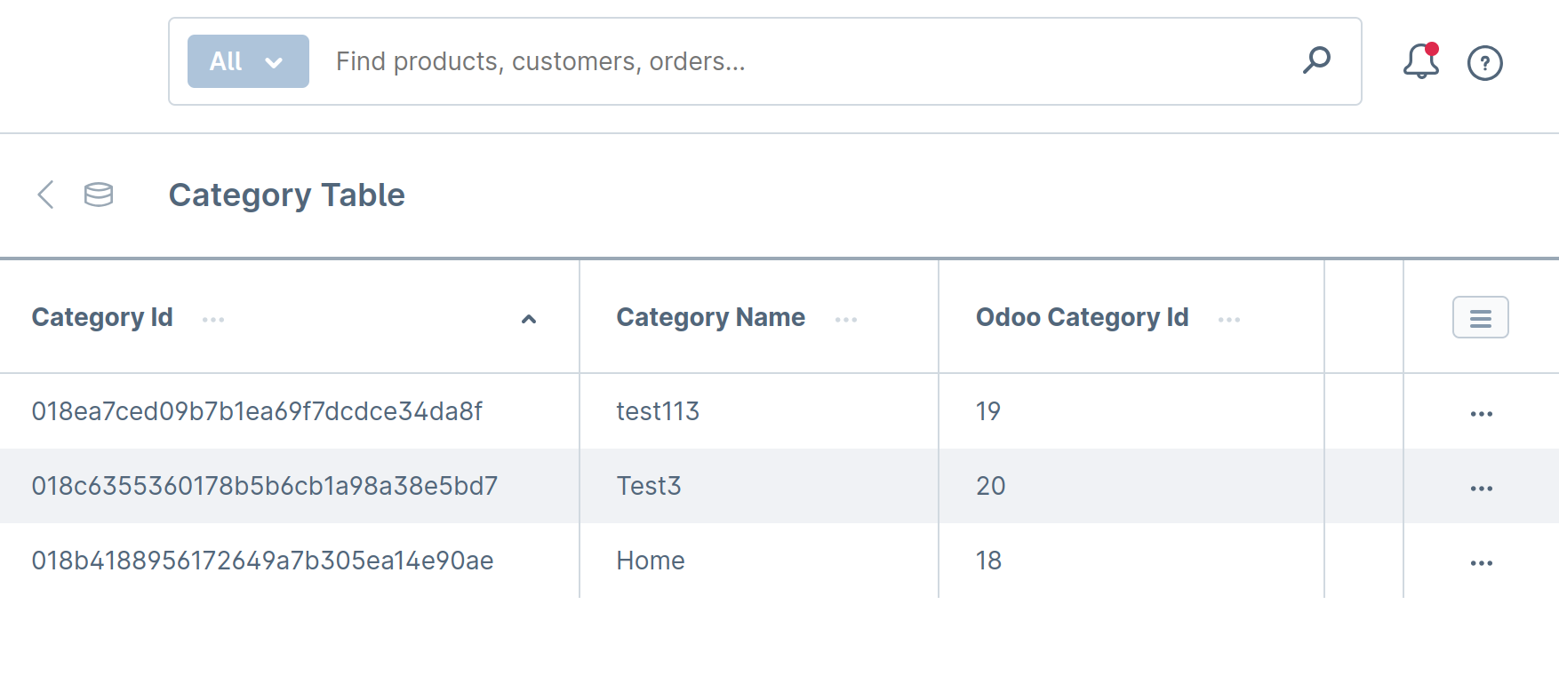
Task: Toggle sort arrow on Category Id column
Action: pos(529,319)
